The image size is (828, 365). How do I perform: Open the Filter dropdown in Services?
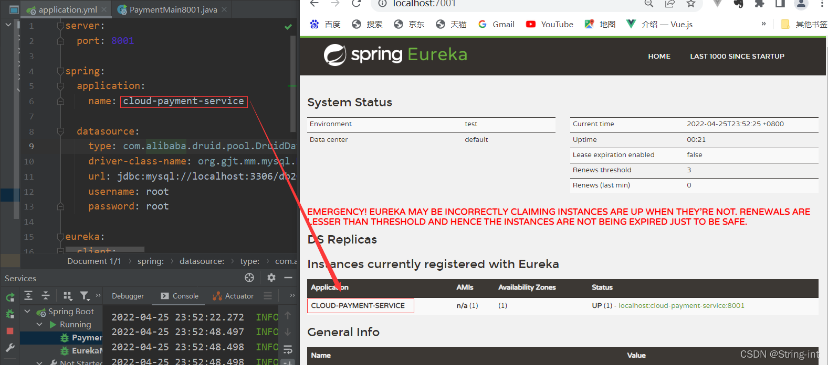[x=85, y=296]
